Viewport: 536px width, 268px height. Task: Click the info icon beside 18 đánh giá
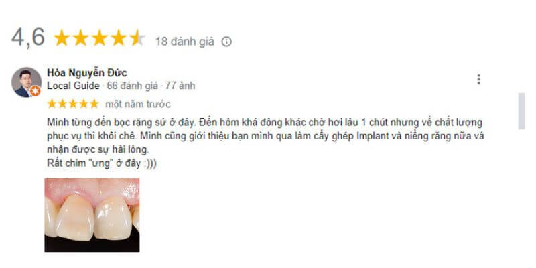226,42
